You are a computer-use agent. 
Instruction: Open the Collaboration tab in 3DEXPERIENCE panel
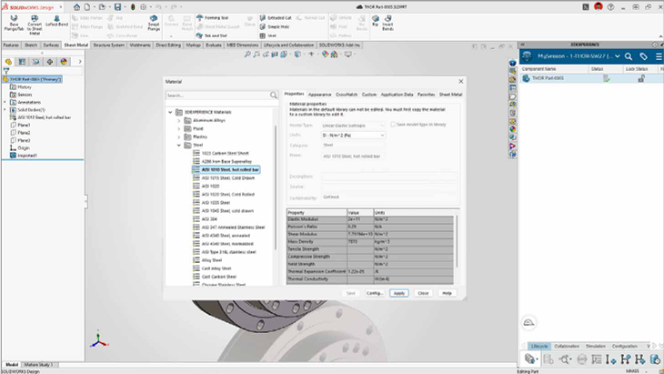coord(567,346)
